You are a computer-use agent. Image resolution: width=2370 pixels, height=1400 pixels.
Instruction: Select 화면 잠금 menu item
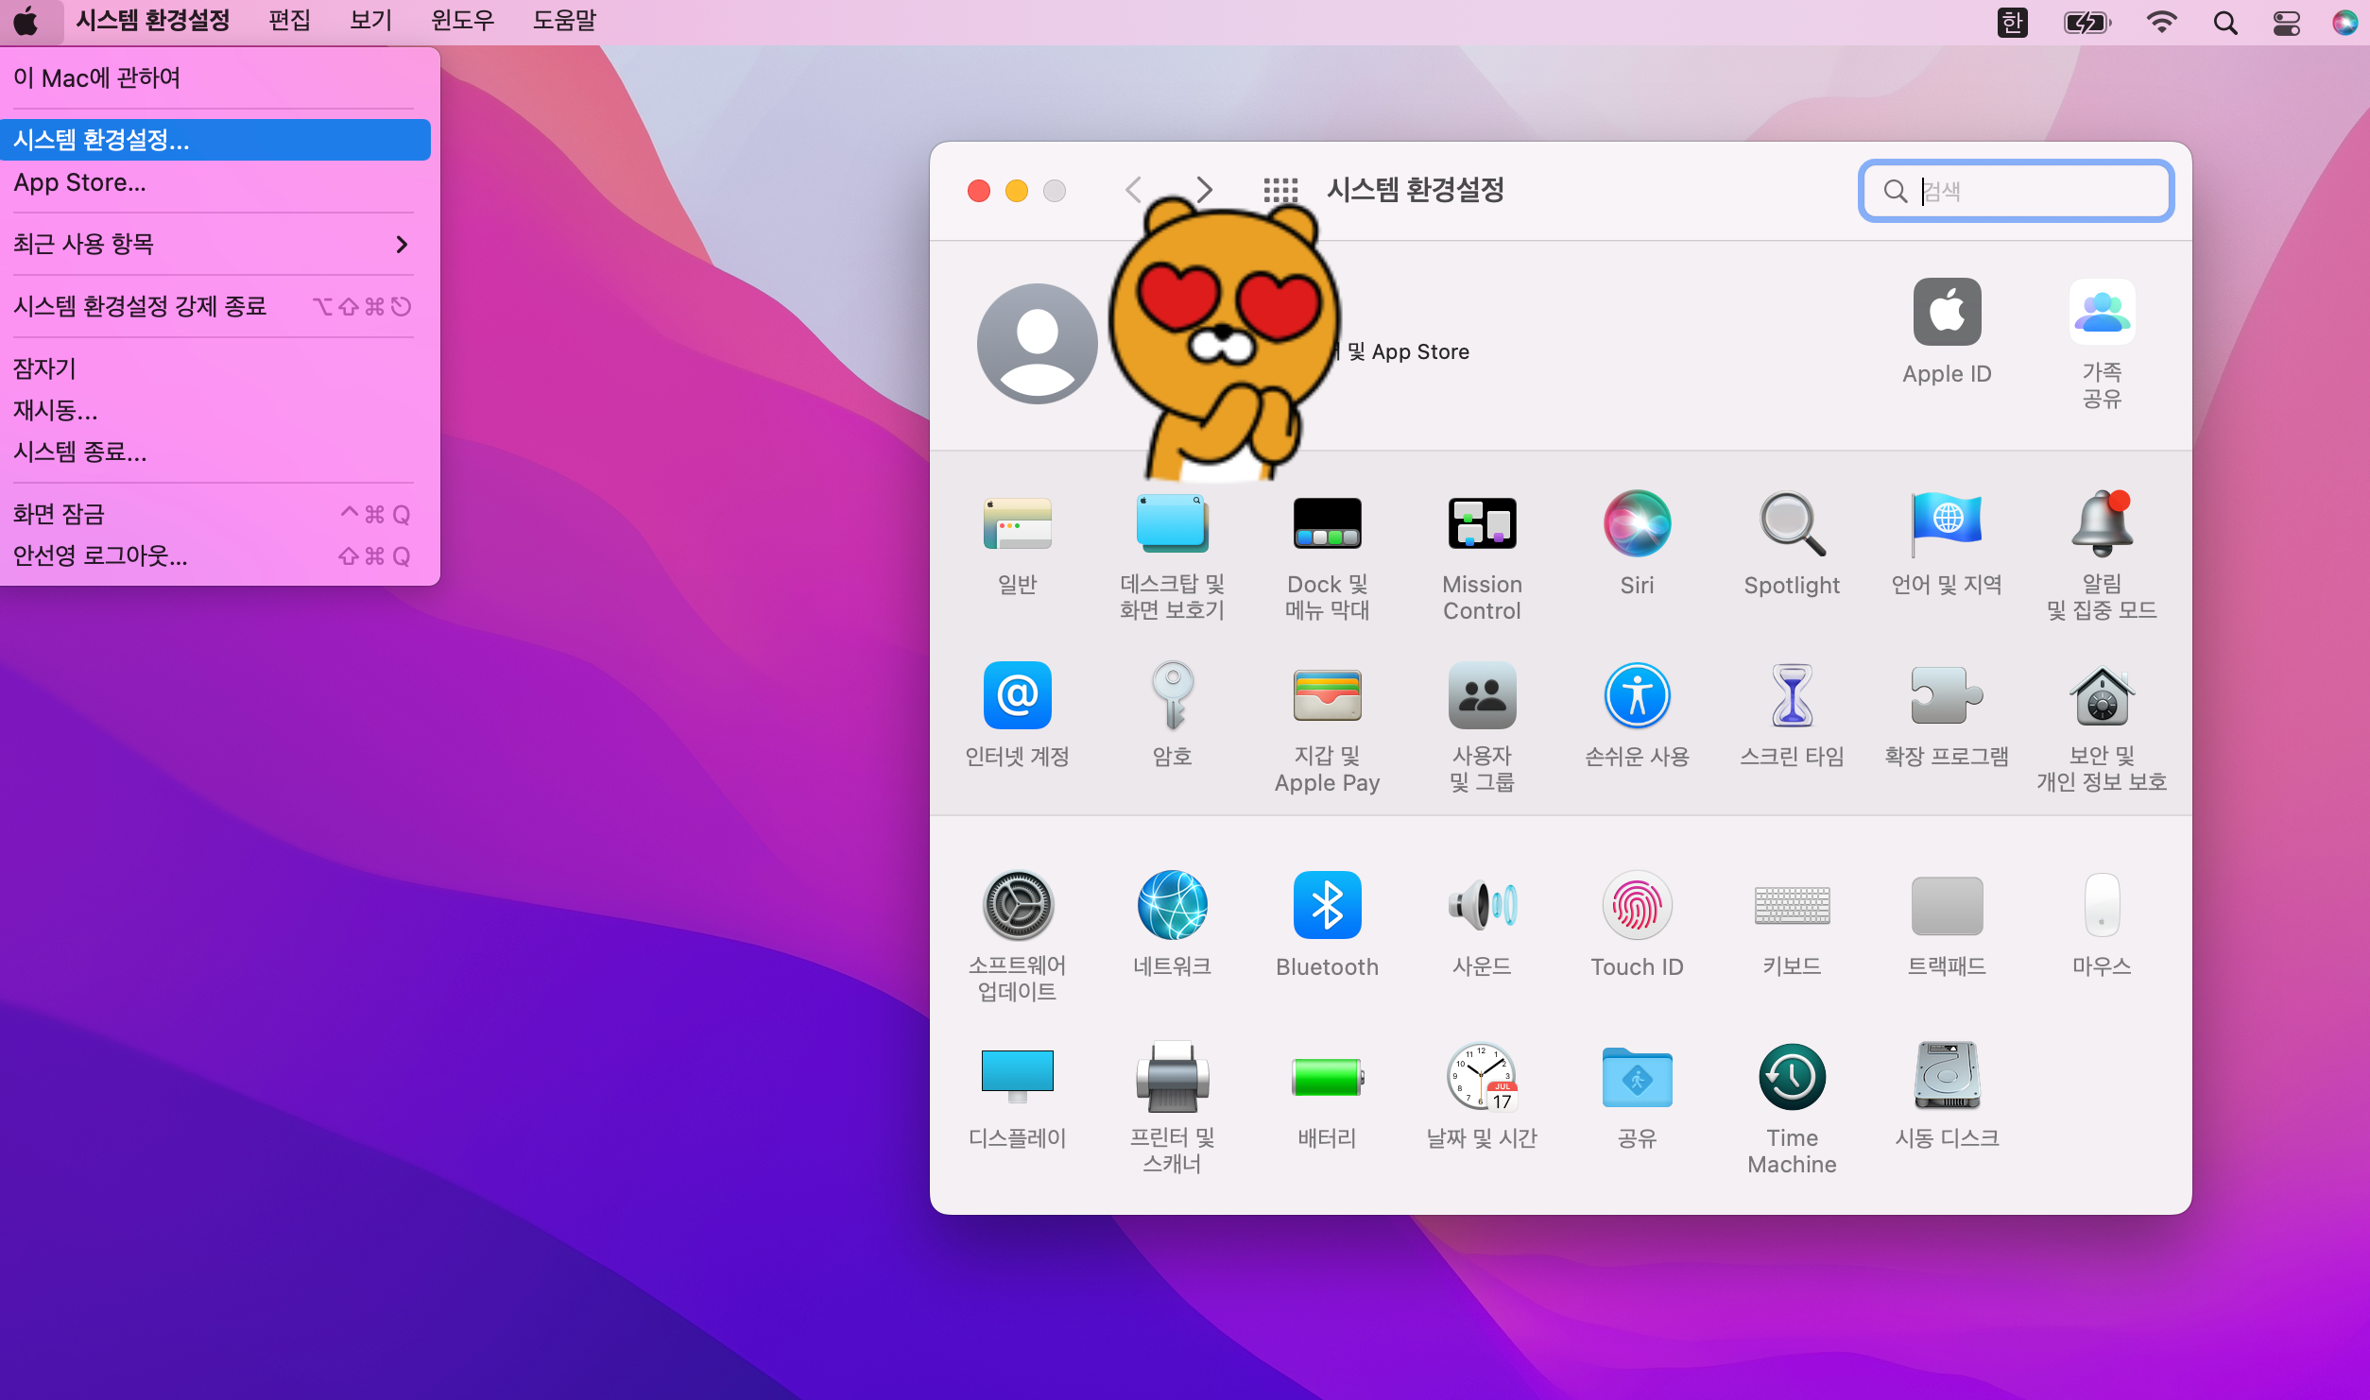point(215,514)
